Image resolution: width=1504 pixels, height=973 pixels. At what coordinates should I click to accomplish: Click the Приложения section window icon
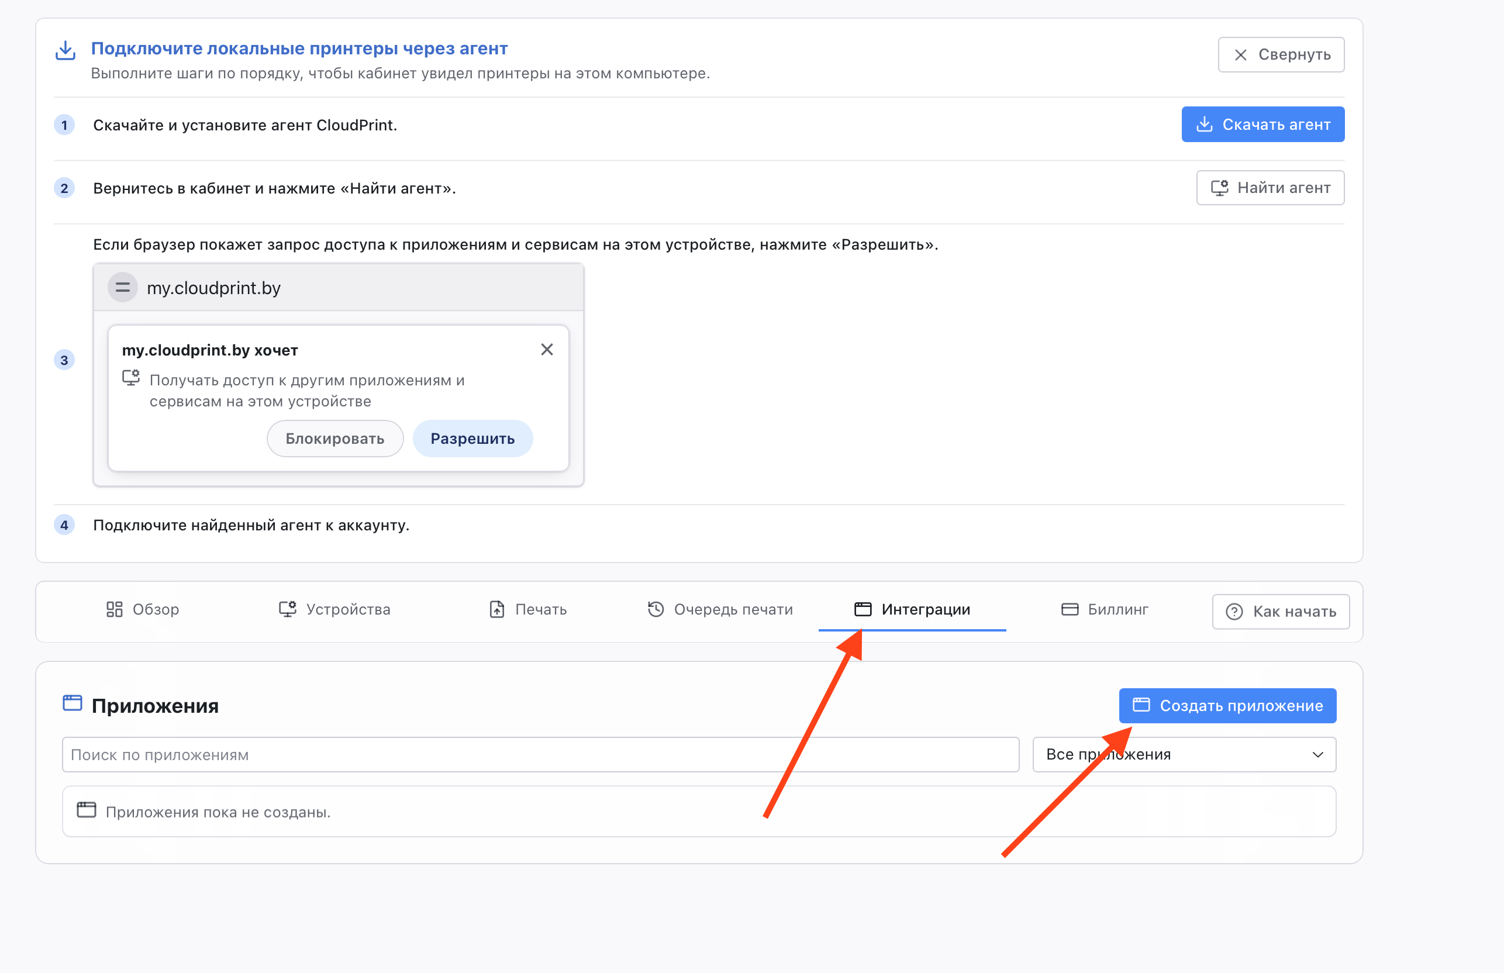pos(73,703)
